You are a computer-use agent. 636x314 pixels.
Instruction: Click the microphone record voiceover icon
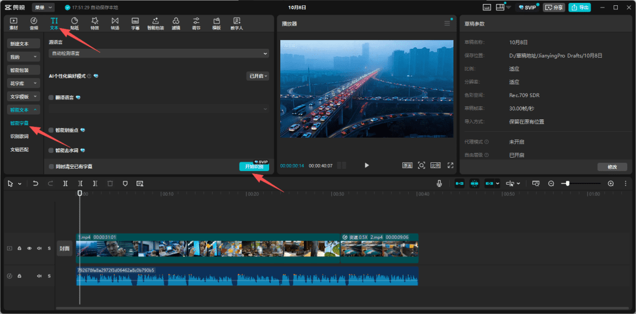[439, 183]
